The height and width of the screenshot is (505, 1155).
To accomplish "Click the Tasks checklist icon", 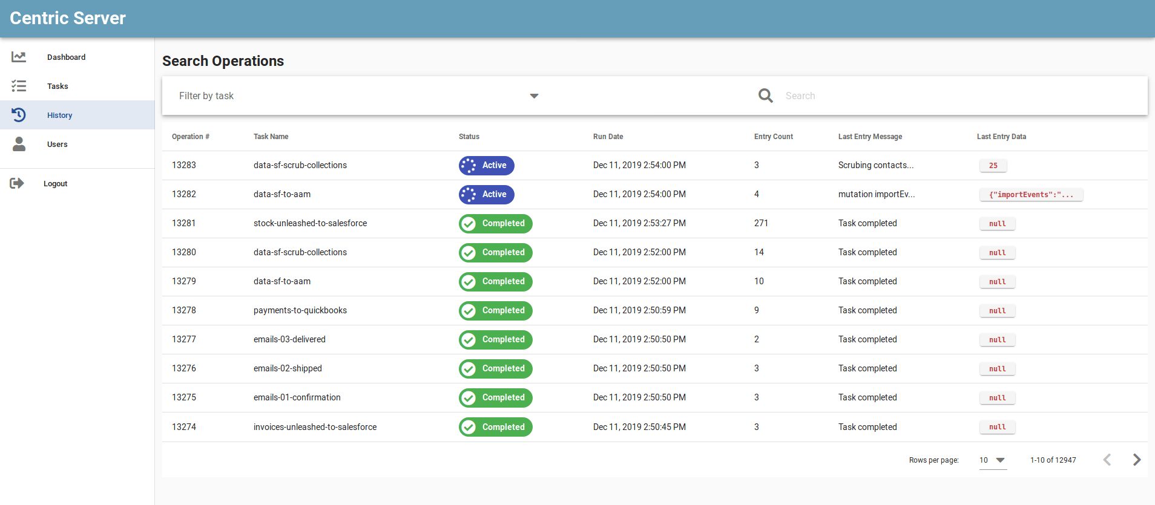I will pos(19,86).
